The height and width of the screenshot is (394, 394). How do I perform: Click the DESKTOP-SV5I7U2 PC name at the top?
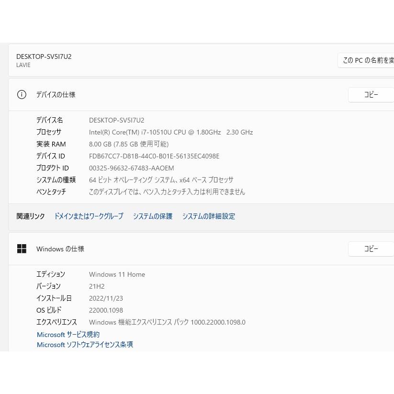coord(44,56)
